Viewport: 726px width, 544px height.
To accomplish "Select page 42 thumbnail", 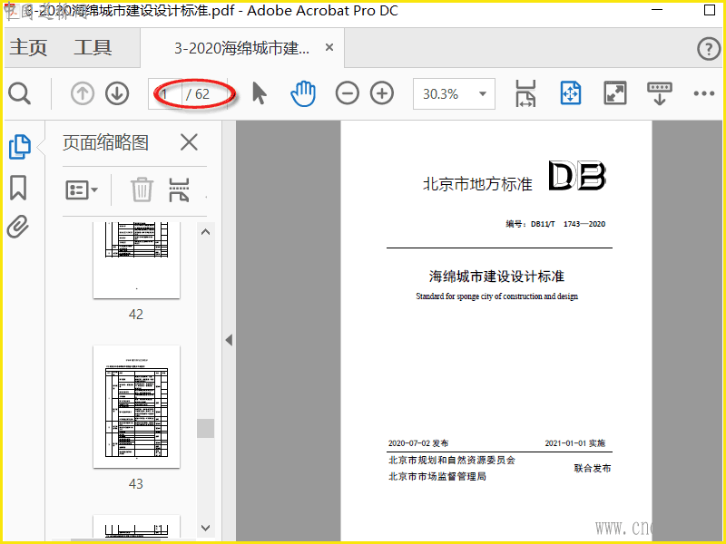I will 136,260.
